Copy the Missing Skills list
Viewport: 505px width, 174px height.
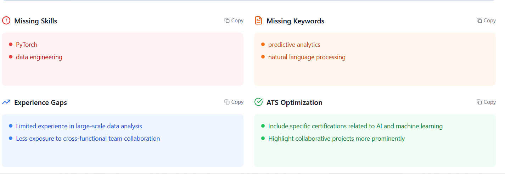coord(234,21)
